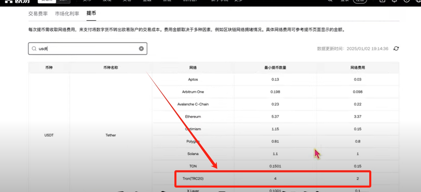Click Arbitrum One network fee 0.098
Screen dimensions: 421x192
click(x=358, y=92)
